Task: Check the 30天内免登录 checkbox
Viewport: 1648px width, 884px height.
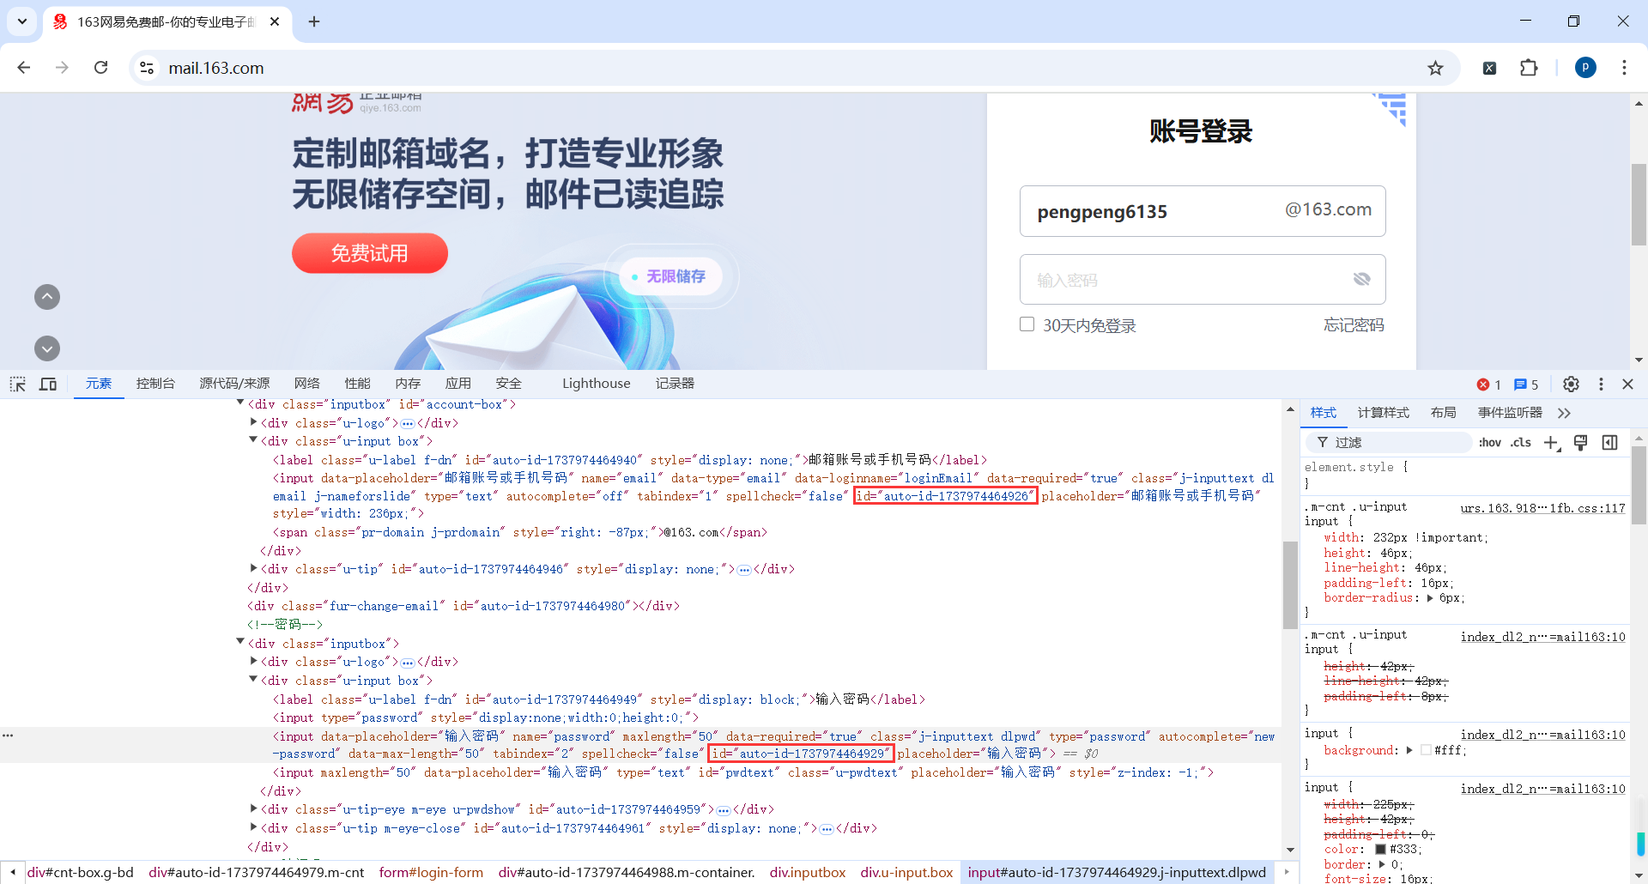Action: click(x=1027, y=324)
